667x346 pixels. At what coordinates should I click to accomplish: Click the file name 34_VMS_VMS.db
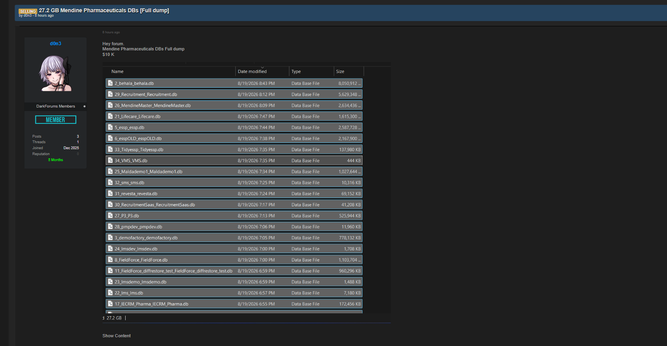pyautogui.click(x=131, y=161)
